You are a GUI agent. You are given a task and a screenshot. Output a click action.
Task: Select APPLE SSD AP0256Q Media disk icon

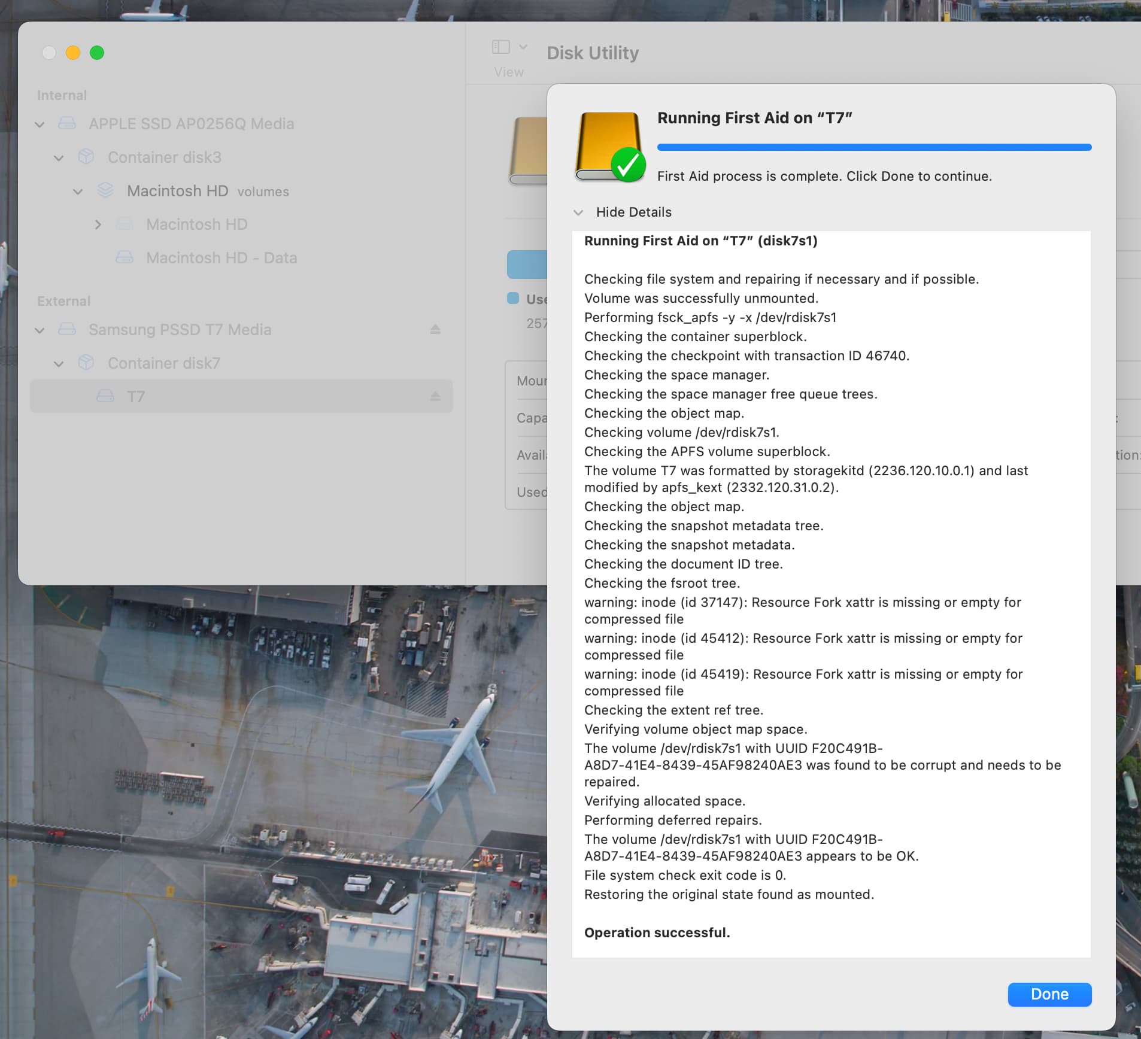(67, 123)
